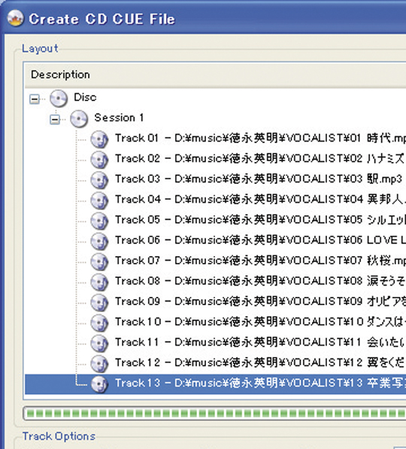The image size is (406, 449).
Task: Click the Track 06 audio track icon
Action: 99,241
